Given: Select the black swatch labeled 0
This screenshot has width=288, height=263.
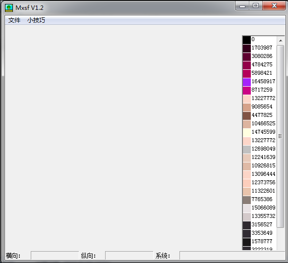Looking at the screenshot, I should coord(247,40).
